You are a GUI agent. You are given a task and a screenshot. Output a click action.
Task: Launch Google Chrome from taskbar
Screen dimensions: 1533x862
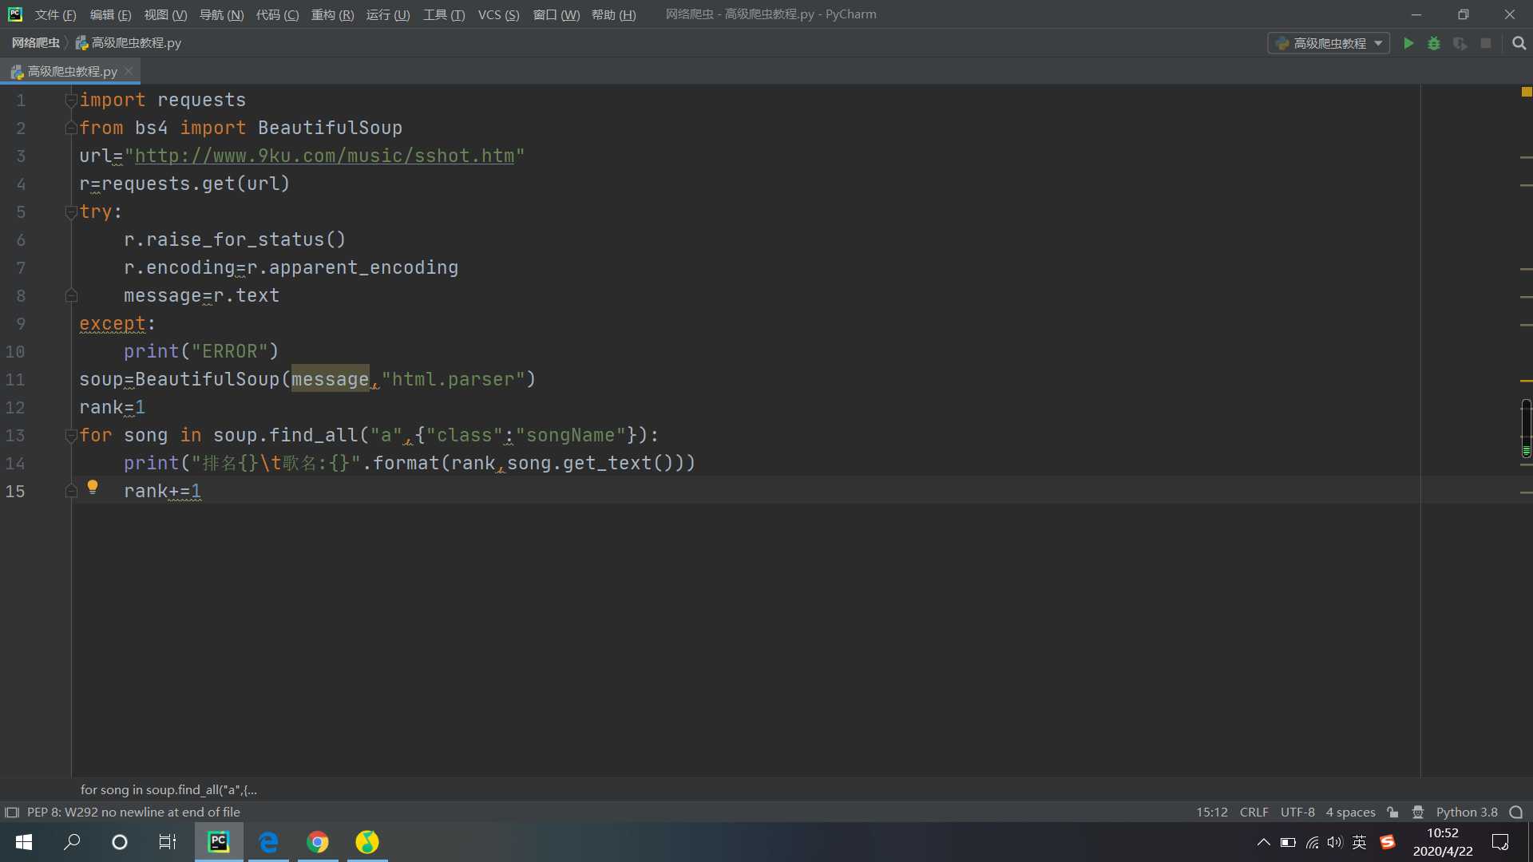[318, 842]
